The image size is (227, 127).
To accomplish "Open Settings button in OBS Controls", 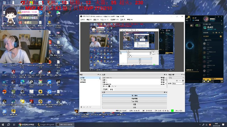I will click(x=134, y=104).
